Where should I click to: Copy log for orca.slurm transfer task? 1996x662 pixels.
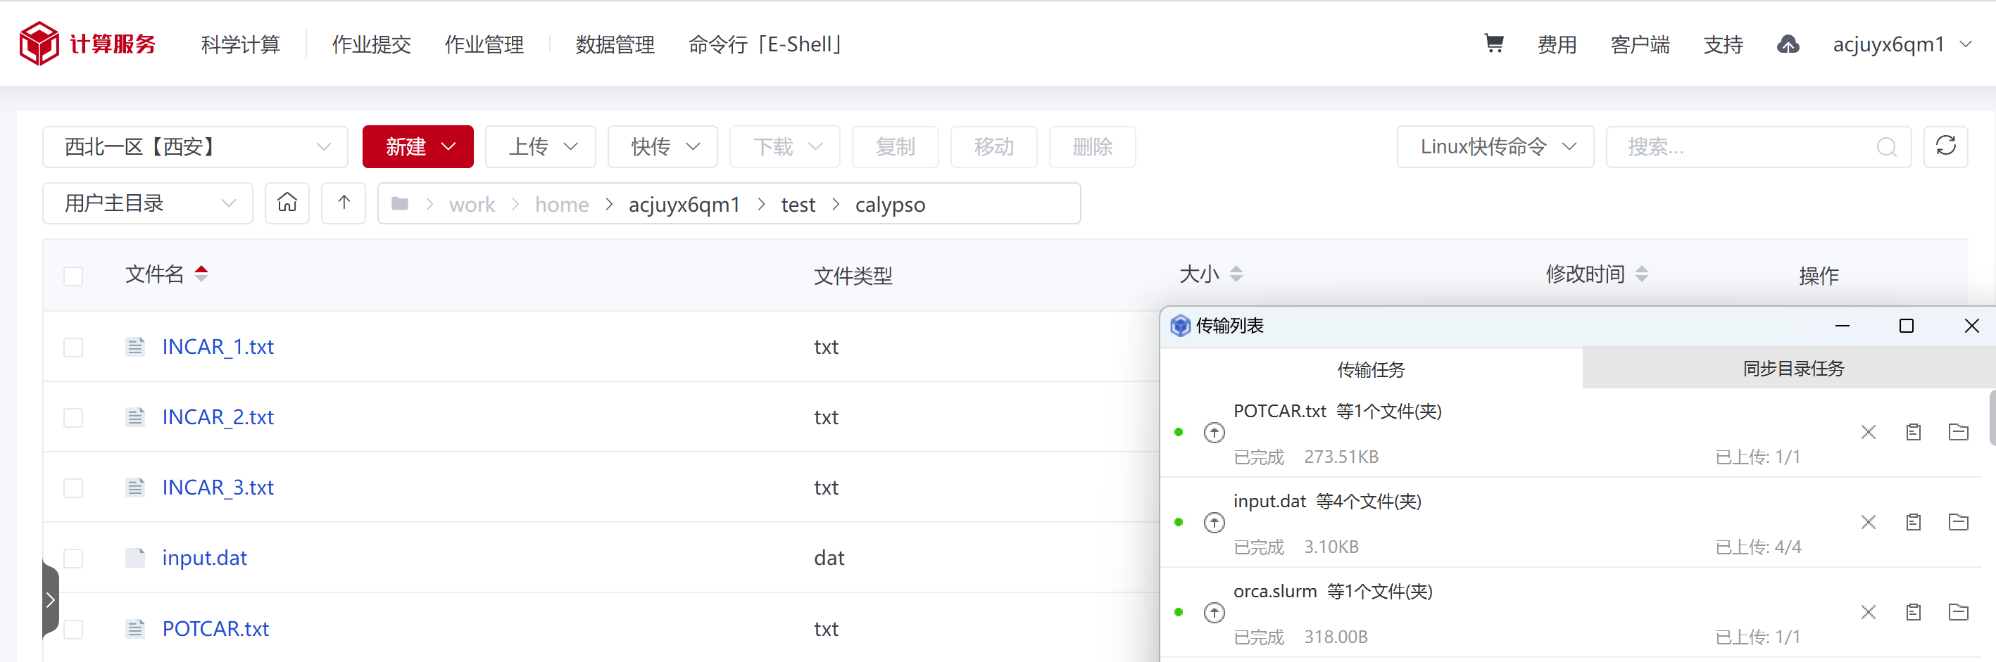point(1913,613)
